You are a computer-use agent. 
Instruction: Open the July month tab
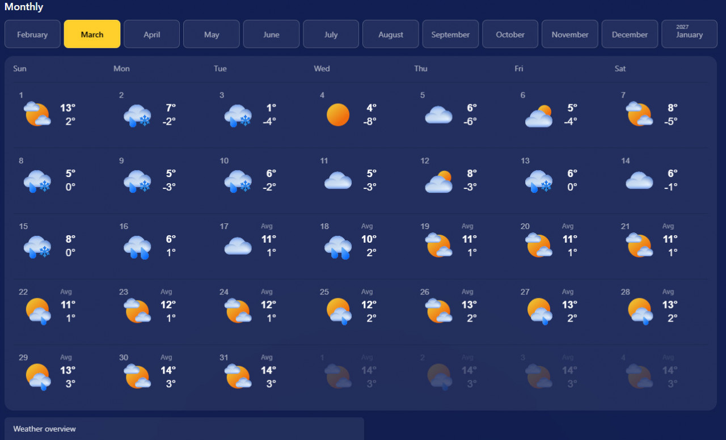click(331, 35)
